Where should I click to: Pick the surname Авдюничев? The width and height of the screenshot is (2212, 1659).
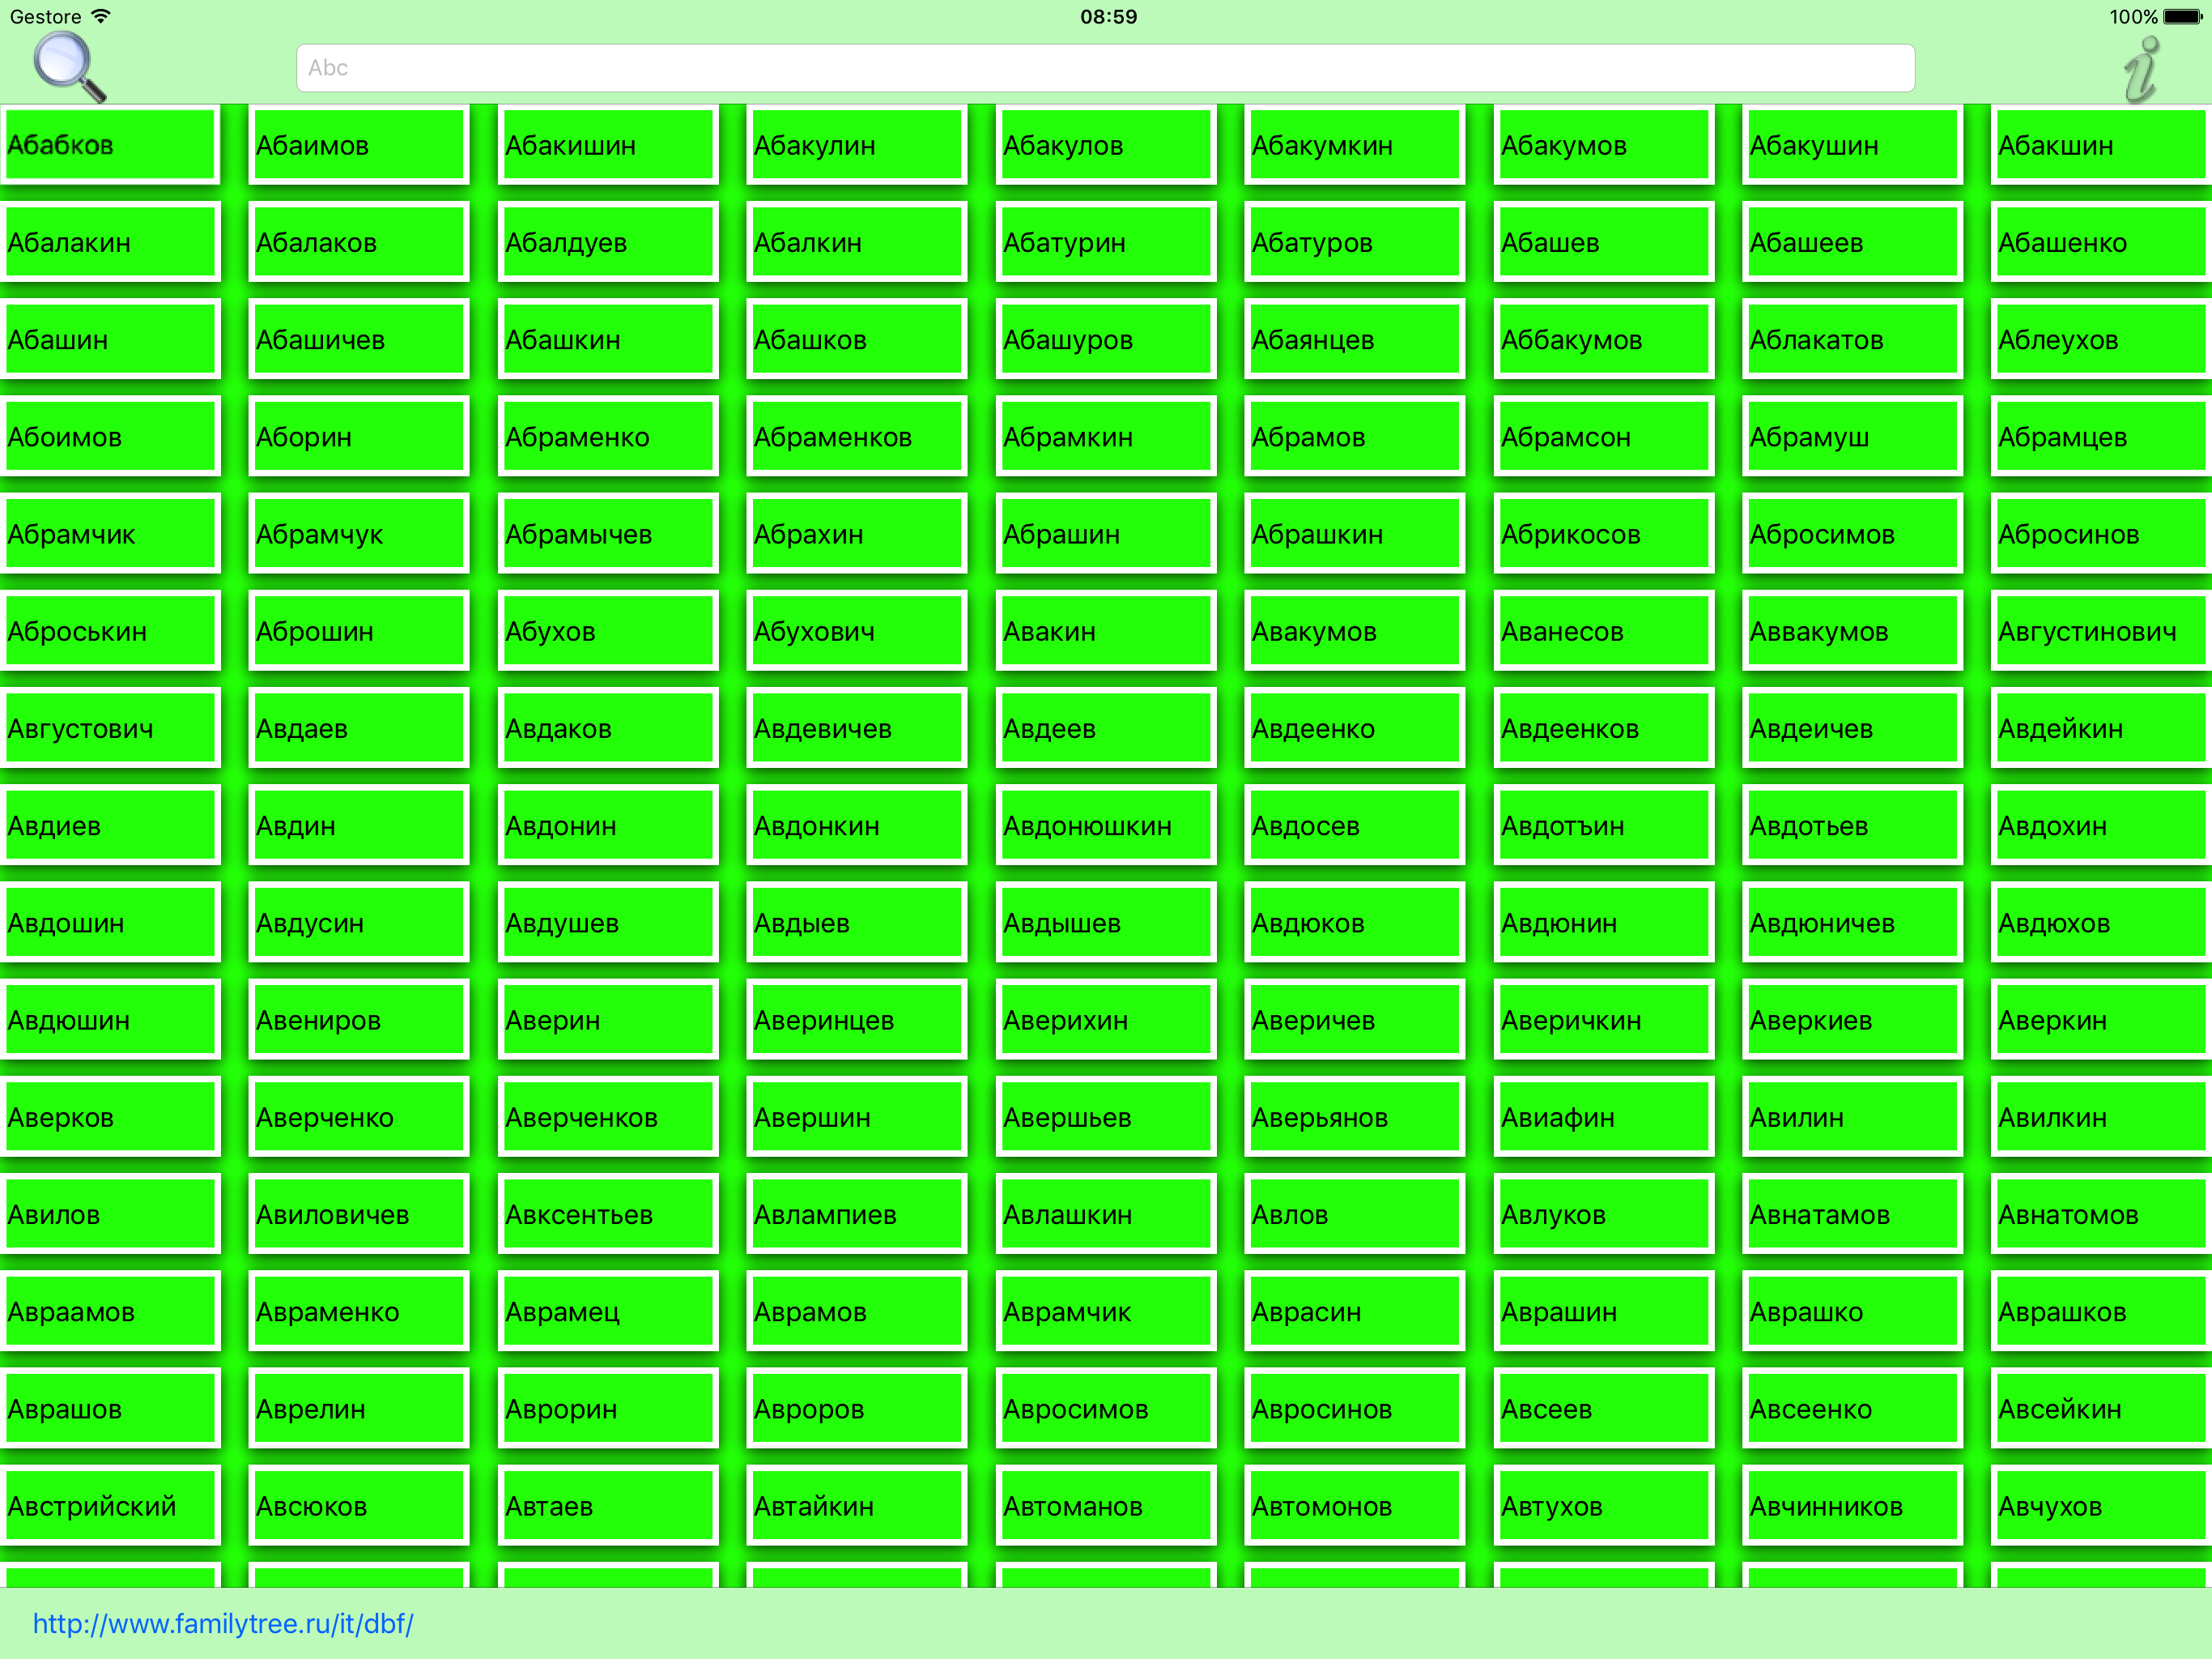click(x=1852, y=923)
